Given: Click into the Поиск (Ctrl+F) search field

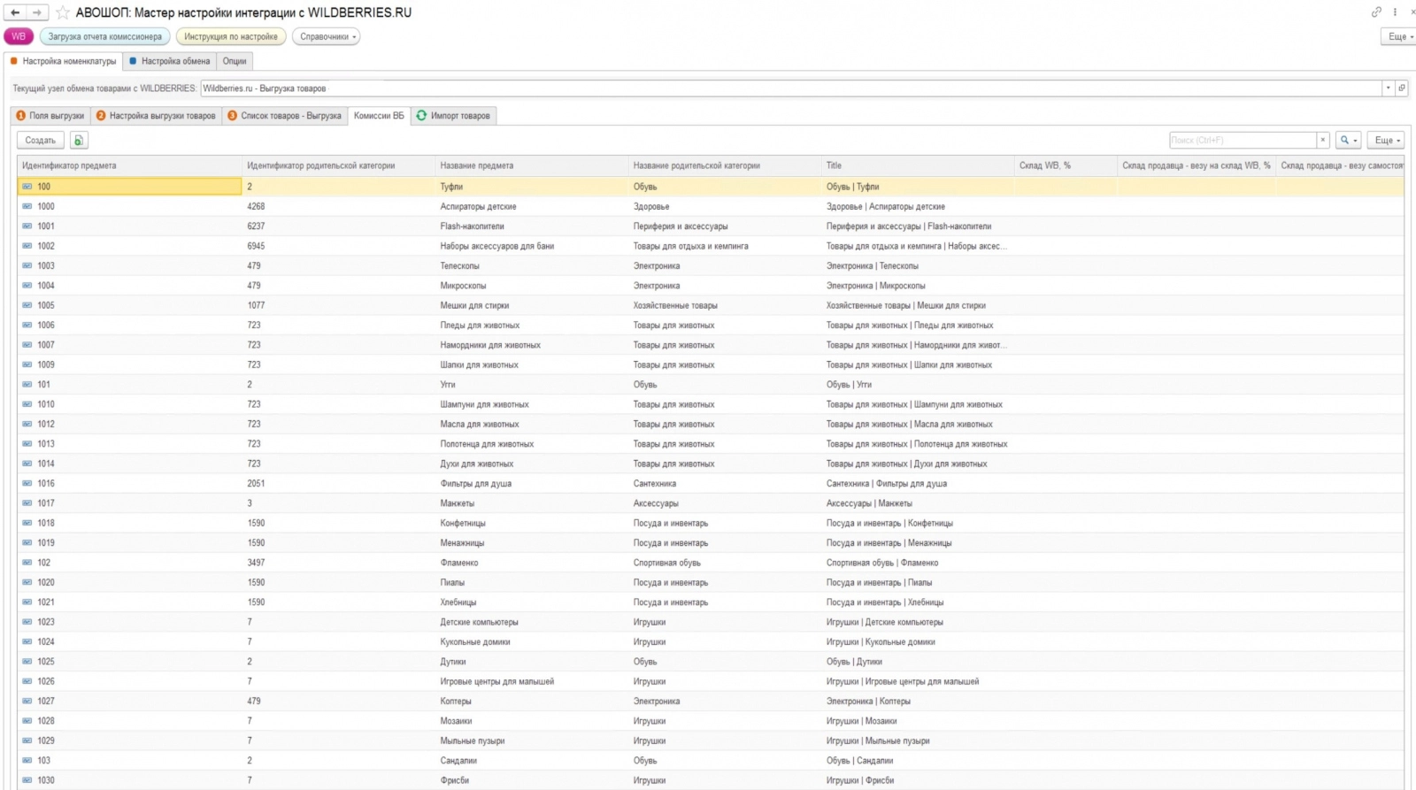Looking at the screenshot, I should 1243,140.
